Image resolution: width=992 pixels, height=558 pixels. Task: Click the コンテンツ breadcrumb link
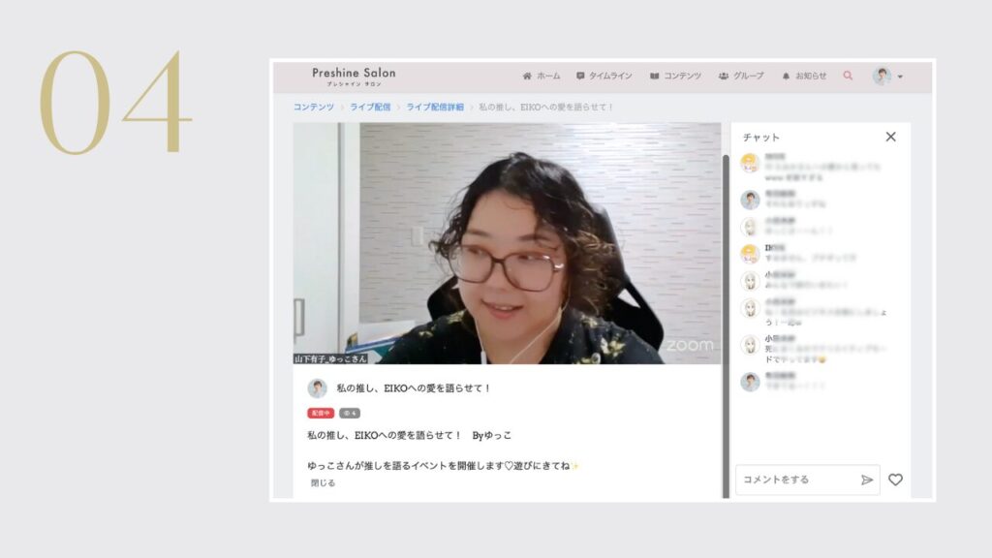[x=314, y=107]
